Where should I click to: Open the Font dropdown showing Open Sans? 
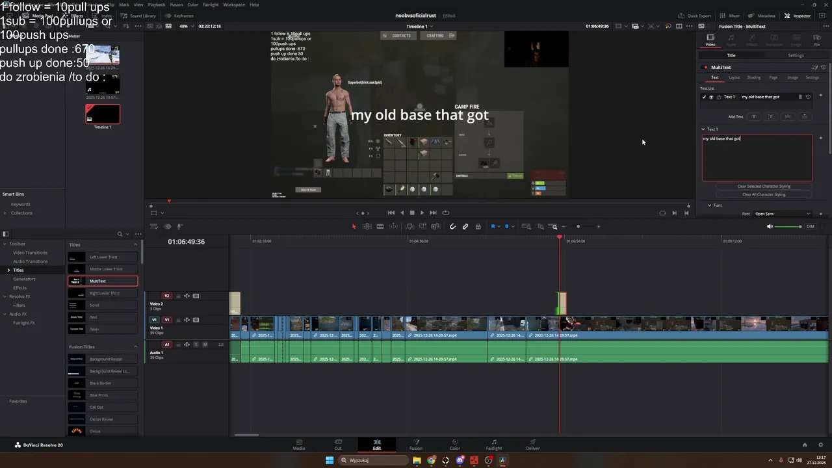click(783, 214)
